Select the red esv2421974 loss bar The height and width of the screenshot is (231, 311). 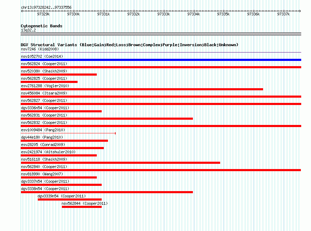click(59, 155)
